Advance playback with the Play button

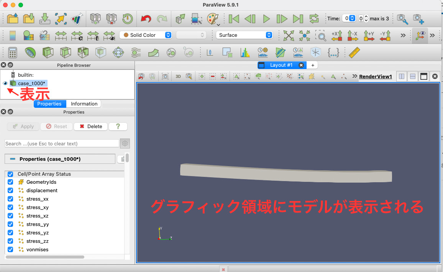[267, 18]
